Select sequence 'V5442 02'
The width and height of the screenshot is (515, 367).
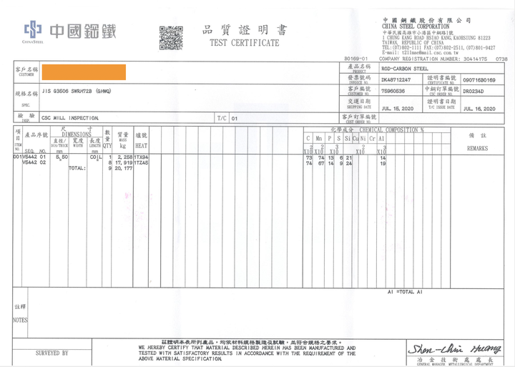[x=34, y=162]
